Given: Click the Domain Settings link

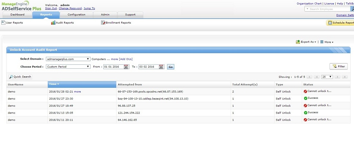Looking at the screenshot, I should pos(345,15).
